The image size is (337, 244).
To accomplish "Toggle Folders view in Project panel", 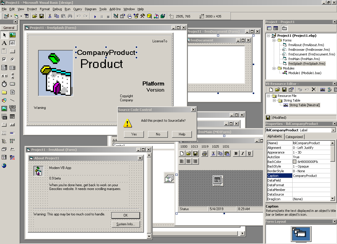I will [x=284, y=28].
